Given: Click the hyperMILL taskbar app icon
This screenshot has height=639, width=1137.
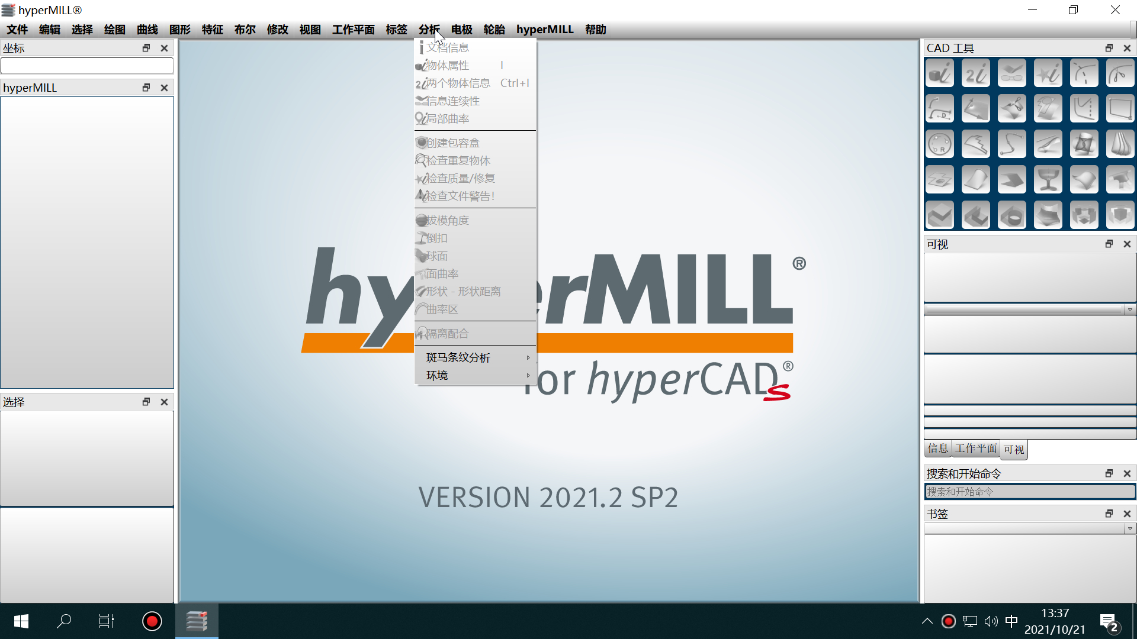Looking at the screenshot, I should [197, 621].
